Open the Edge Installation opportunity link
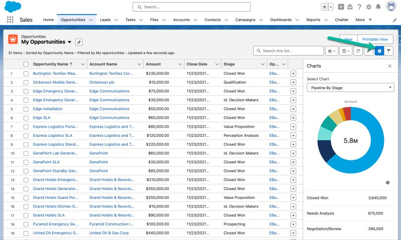This screenshot has height=240, width=401. tap(48, 109)
